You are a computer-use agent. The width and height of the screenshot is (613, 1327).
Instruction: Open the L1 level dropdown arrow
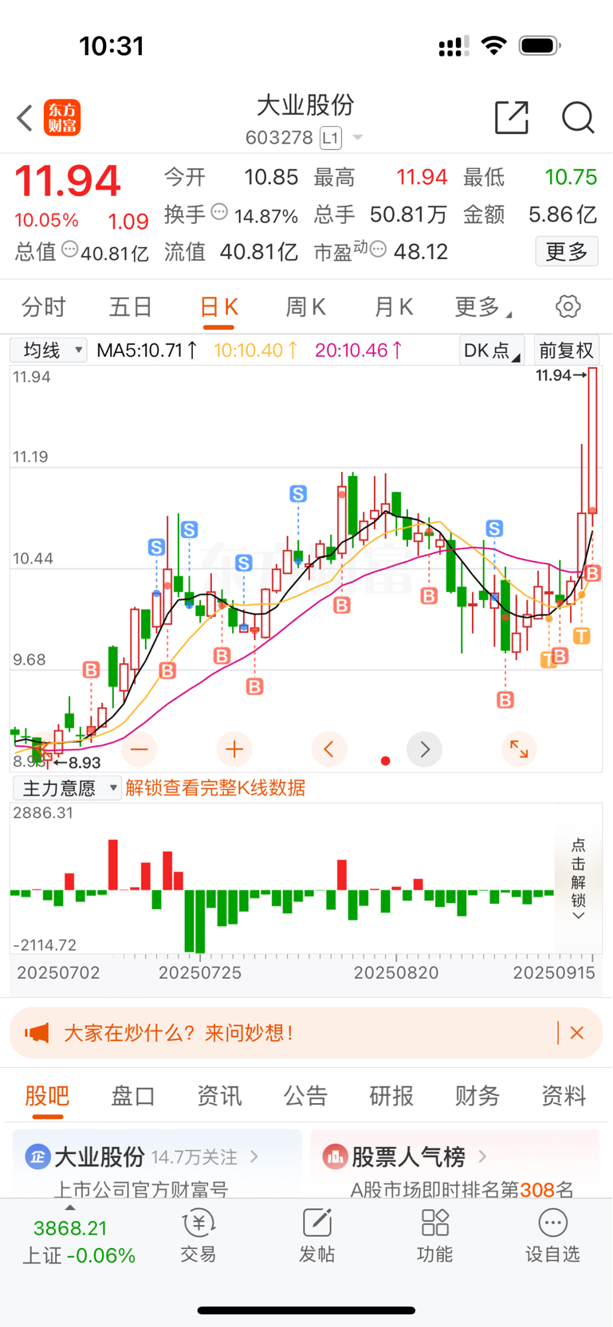(x=358, y=138)
